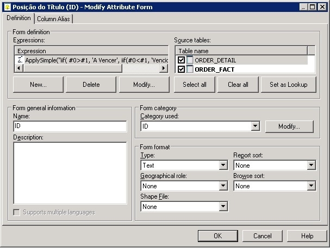Image resolution: width=330 pixels, height=248 pixels.
Task: Click the expression icon beside ApplySimple
Action: [20, 60]
